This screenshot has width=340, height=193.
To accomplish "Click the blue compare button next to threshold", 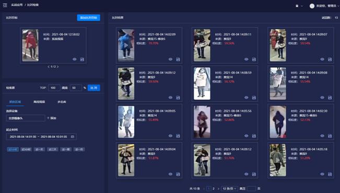I will point(94,88).
